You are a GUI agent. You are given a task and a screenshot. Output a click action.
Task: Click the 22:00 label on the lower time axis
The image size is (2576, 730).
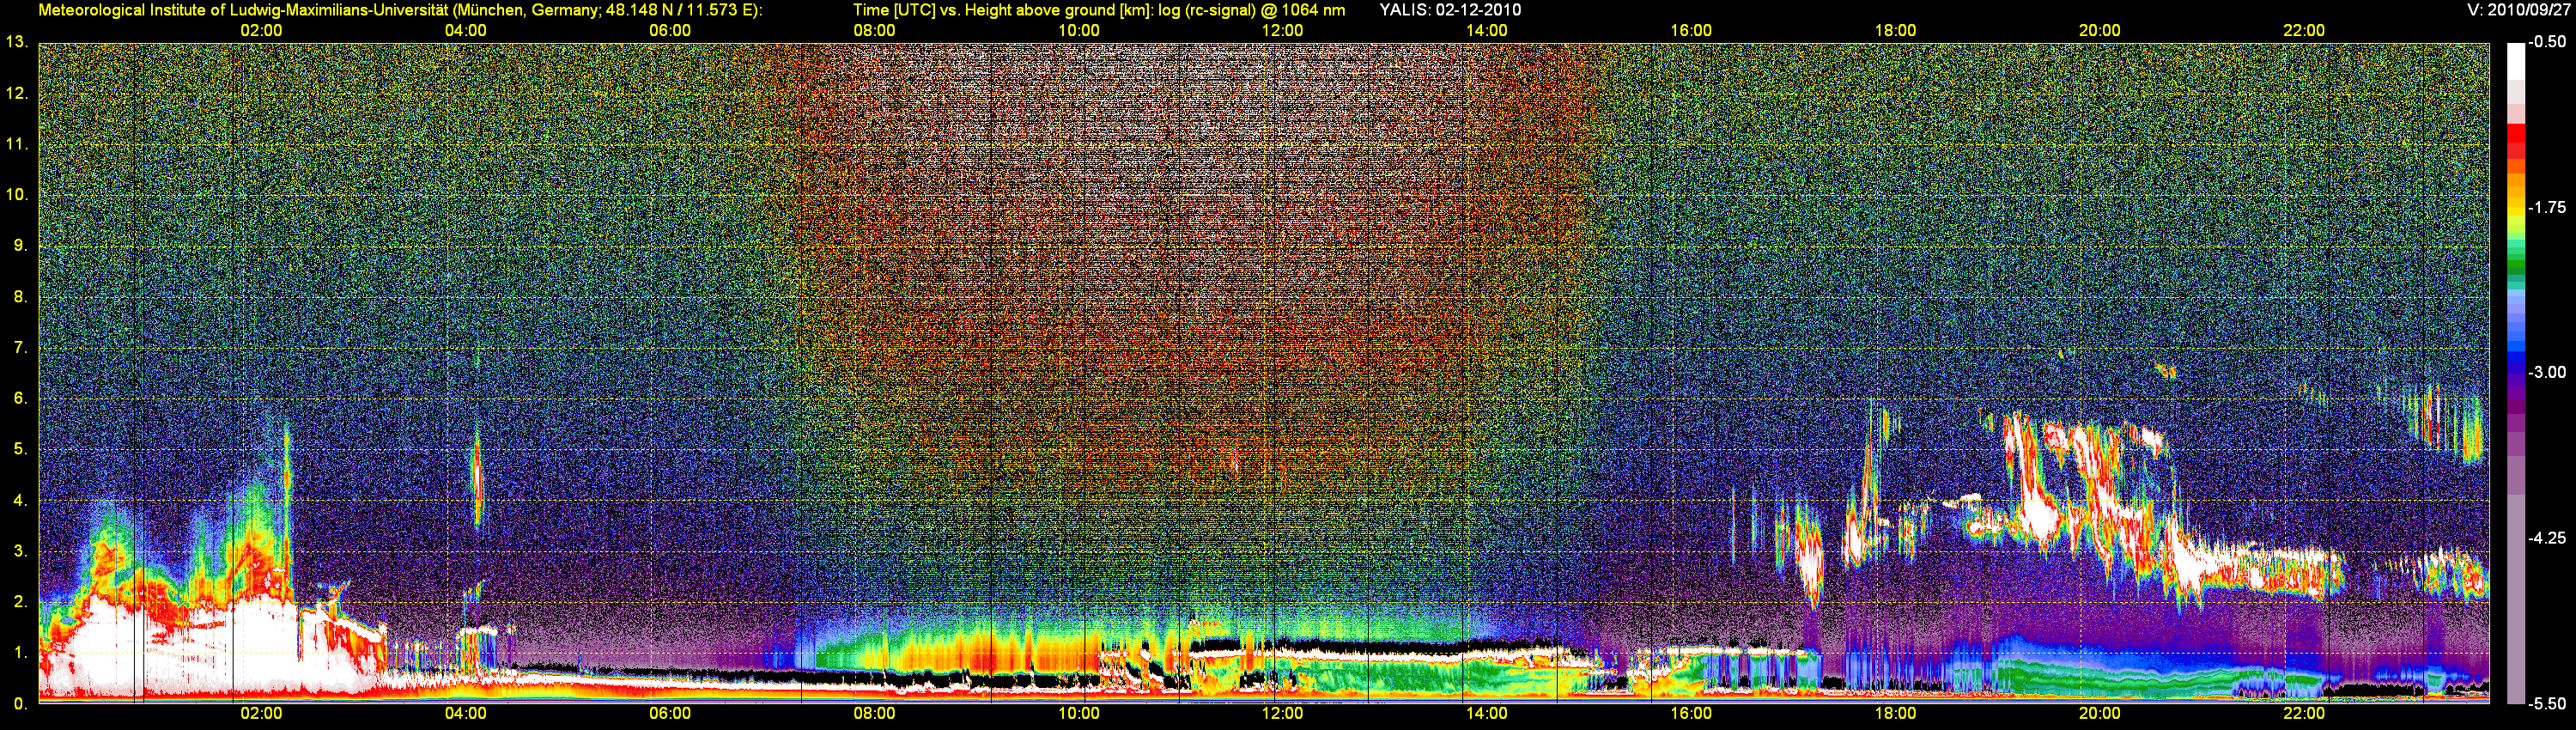coord(2304,714)
